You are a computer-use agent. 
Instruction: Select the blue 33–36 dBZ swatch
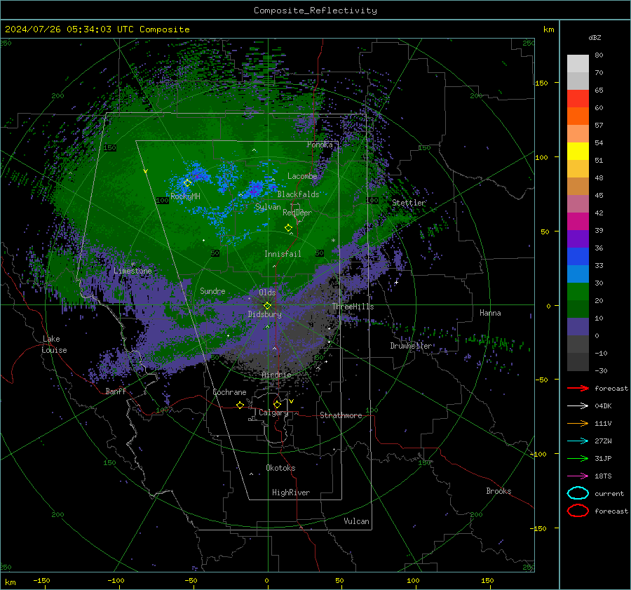click(578, 257)
